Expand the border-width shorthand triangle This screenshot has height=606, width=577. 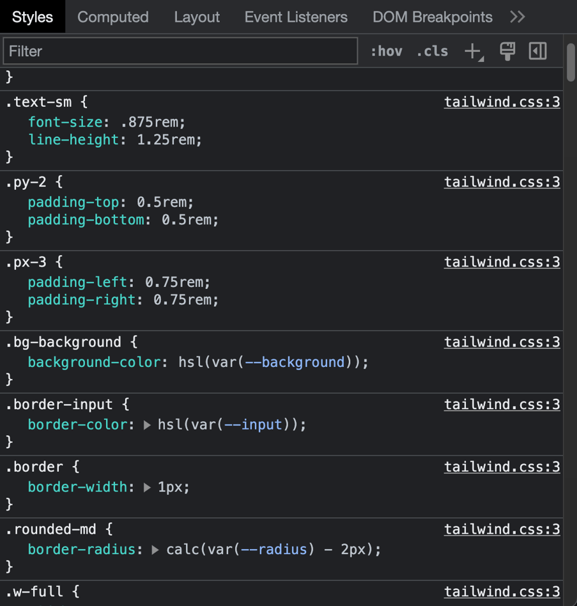tap(147, 488)
